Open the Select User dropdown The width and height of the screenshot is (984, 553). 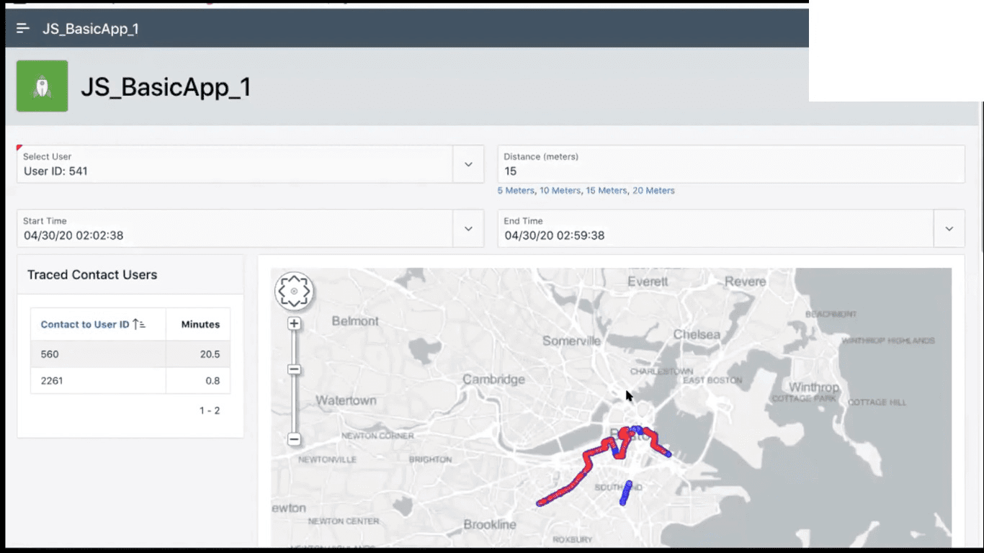click(469, 164)
